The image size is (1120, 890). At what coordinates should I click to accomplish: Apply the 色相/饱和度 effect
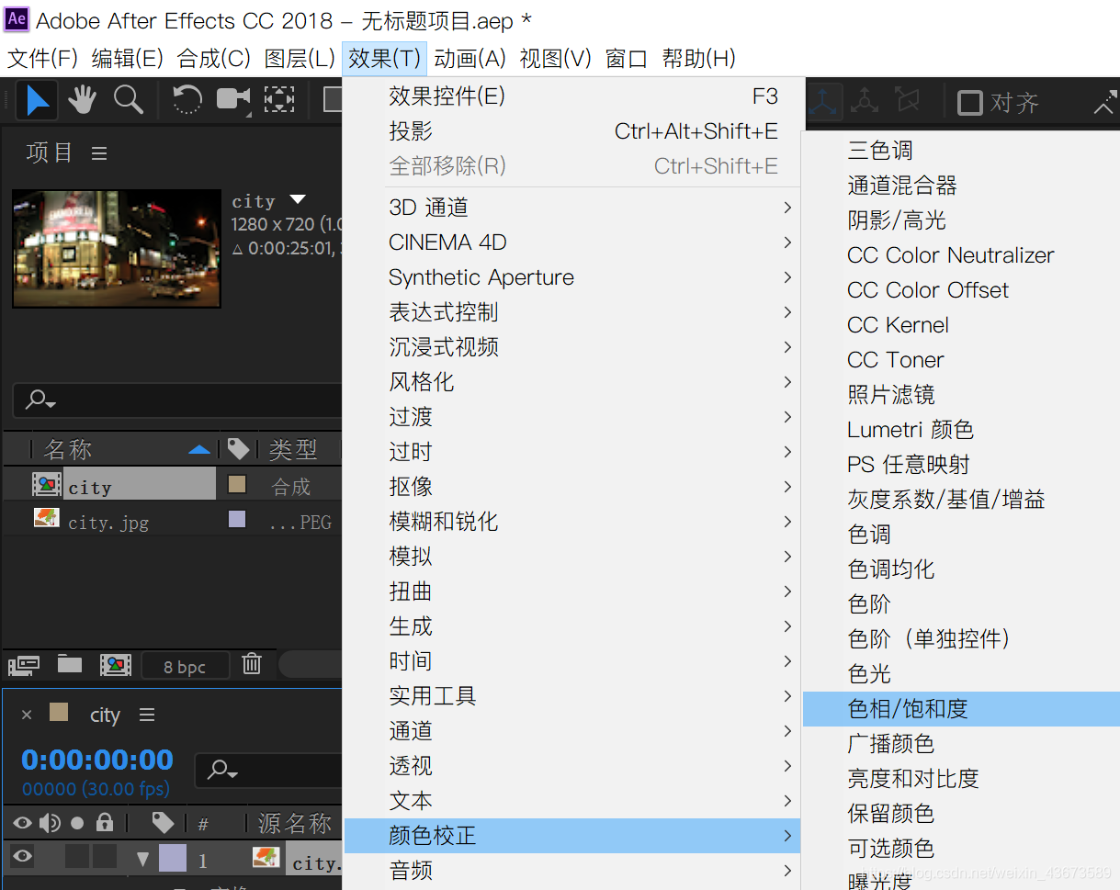coord(961,709)
